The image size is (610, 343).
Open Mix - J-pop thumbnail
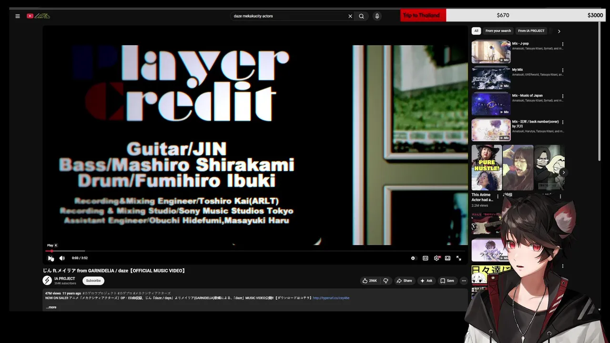[x=491, y=52]
